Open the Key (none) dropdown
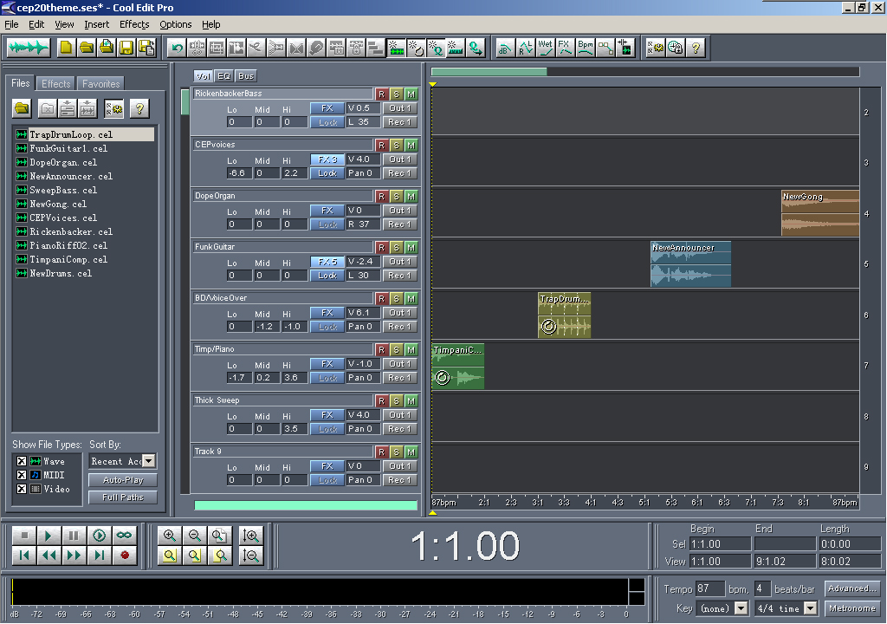This screenshot has width=887, height=624. pos(741,608)
